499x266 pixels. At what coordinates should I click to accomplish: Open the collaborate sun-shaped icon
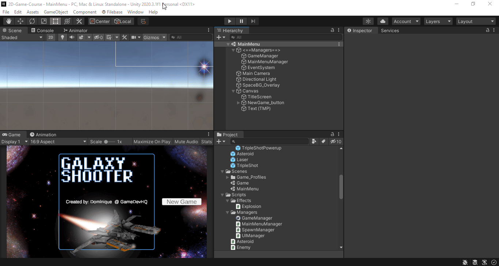click(368, 21)
